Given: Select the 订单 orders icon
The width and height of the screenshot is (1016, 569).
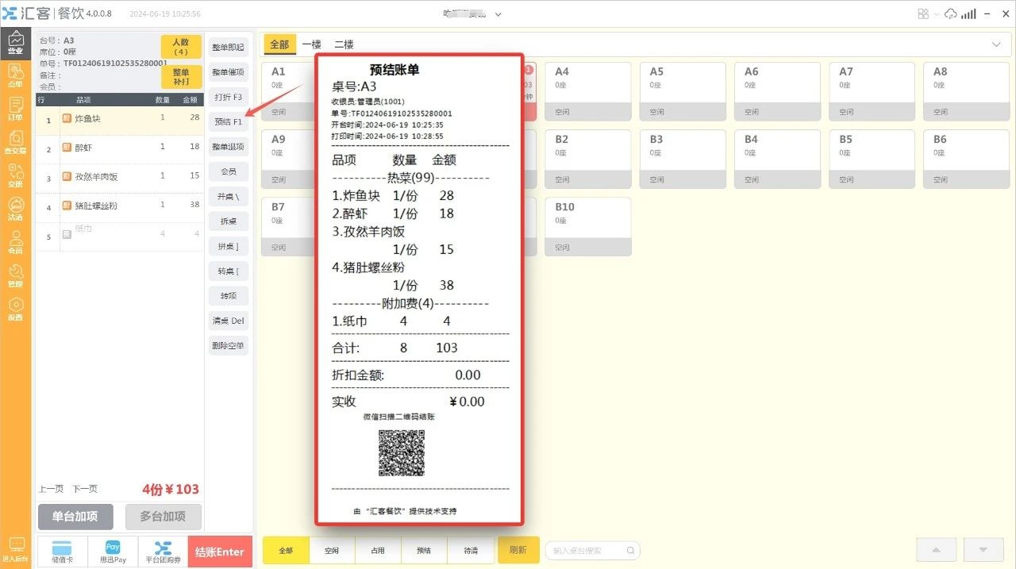Looking at the screenshot, I should point(17,108).
